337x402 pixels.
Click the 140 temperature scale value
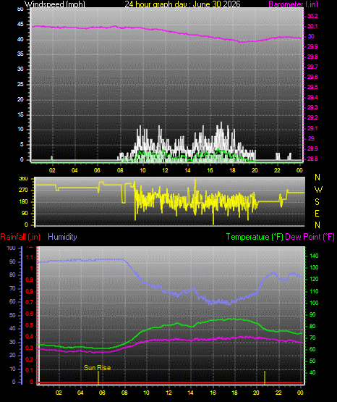click(x=314, y=256)
